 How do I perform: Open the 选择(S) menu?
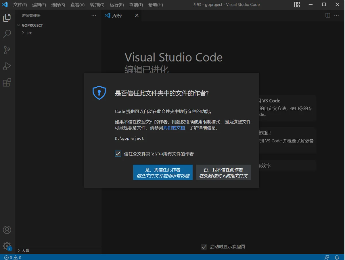pos(58,5)
